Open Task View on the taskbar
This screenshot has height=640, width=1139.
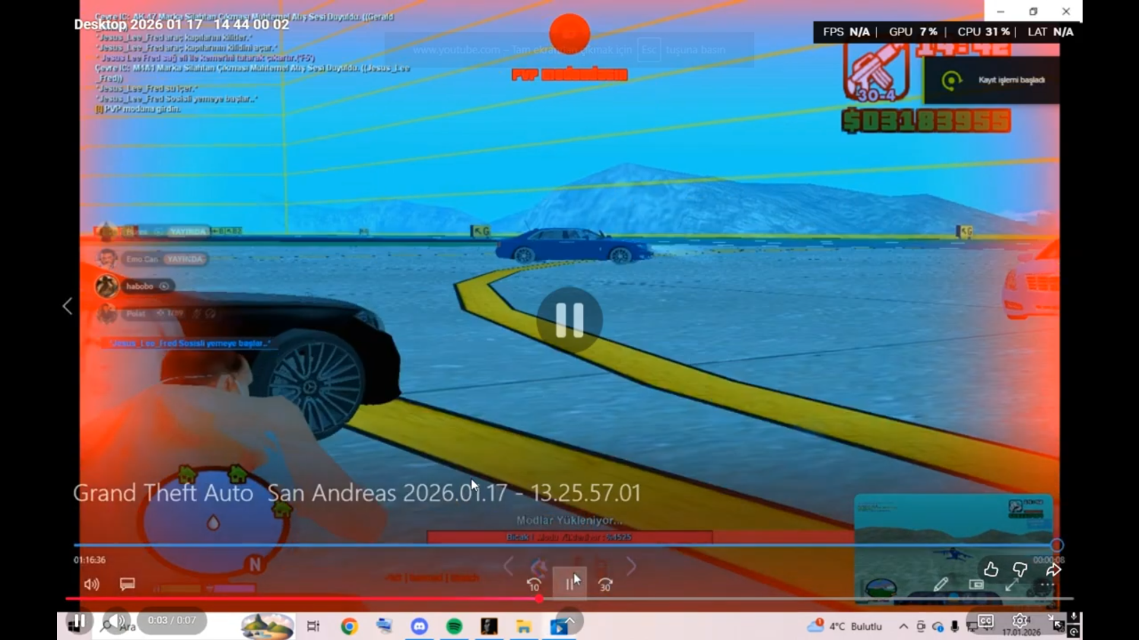313,626
